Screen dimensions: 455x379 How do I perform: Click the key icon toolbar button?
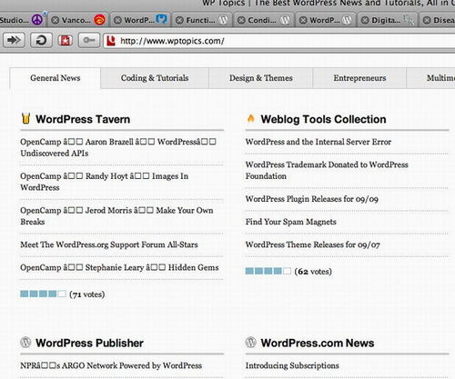[89, 40]
